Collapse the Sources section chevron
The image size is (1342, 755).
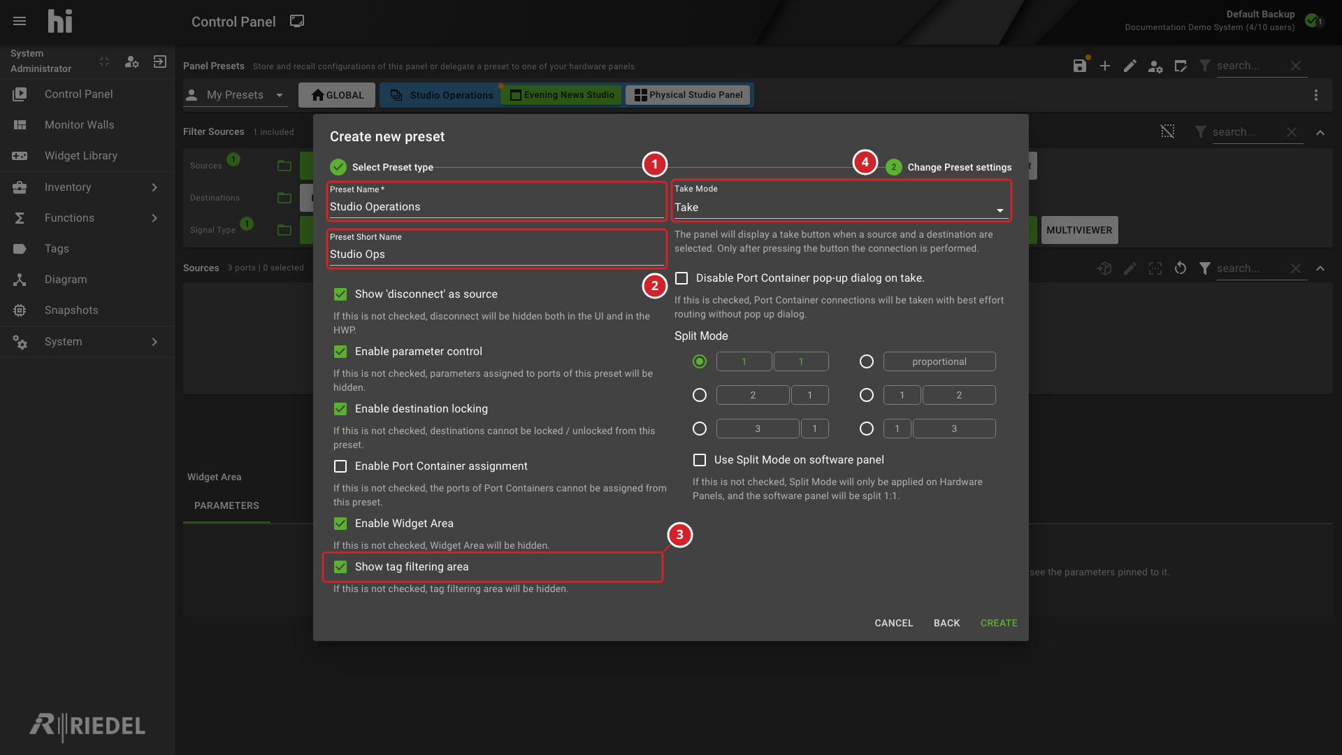pos(1320,268)
